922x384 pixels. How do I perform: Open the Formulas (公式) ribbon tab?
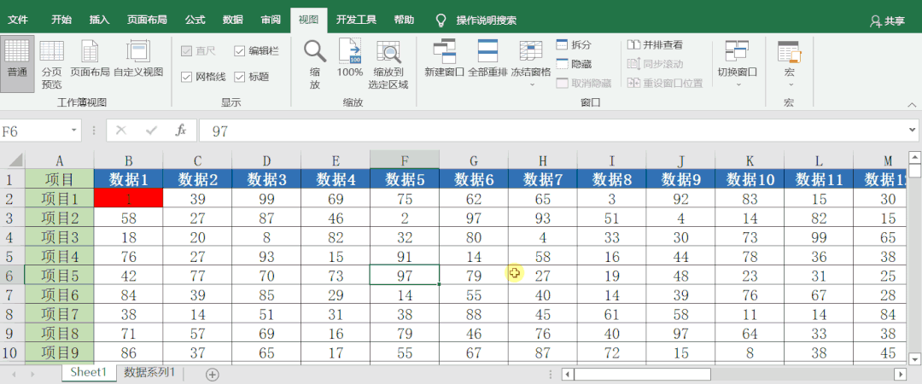point(195,20)
